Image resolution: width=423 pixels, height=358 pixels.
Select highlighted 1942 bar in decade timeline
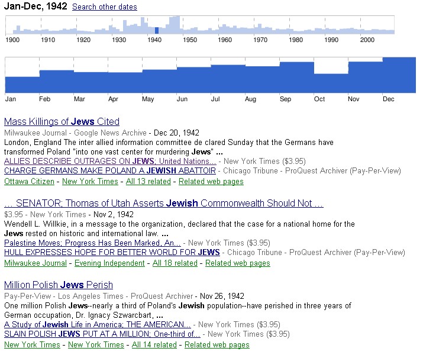[x=157, y=31]
